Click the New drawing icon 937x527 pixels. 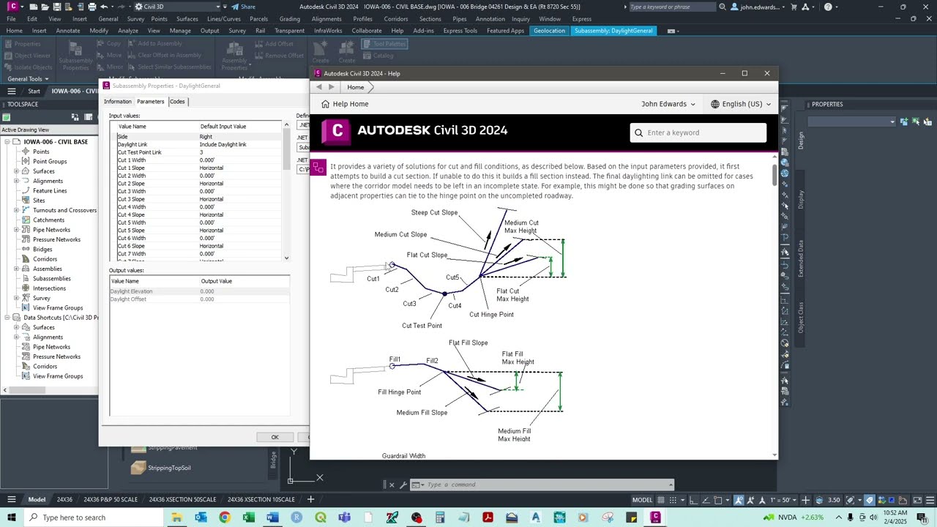[x=35, y=7]
